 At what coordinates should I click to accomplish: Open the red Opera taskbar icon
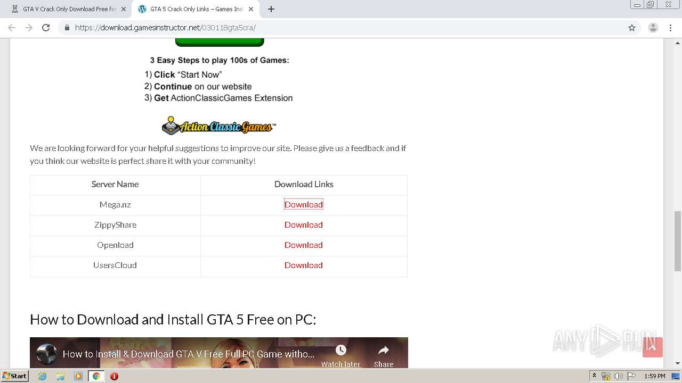point(114,376)
